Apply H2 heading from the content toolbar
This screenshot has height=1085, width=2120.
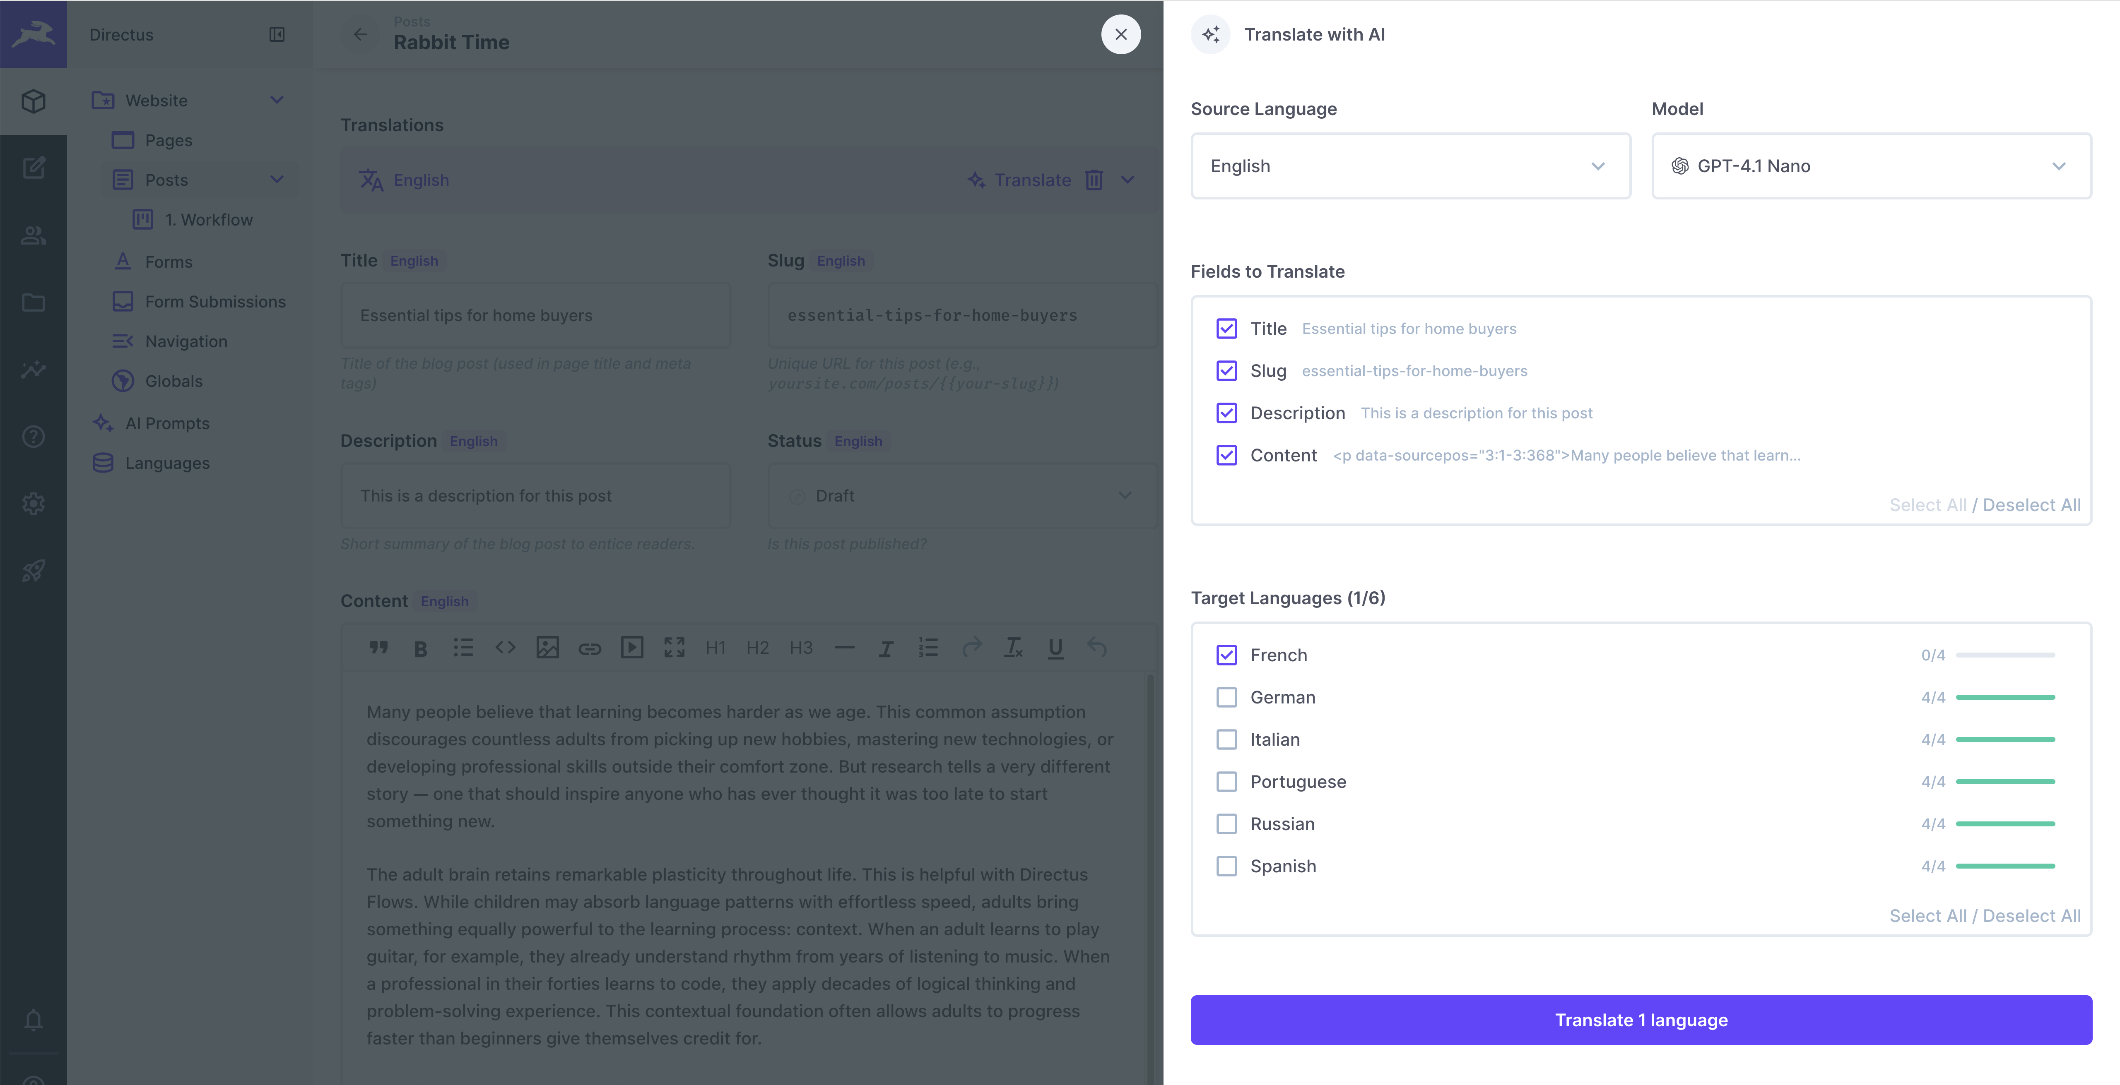[757, 647]
